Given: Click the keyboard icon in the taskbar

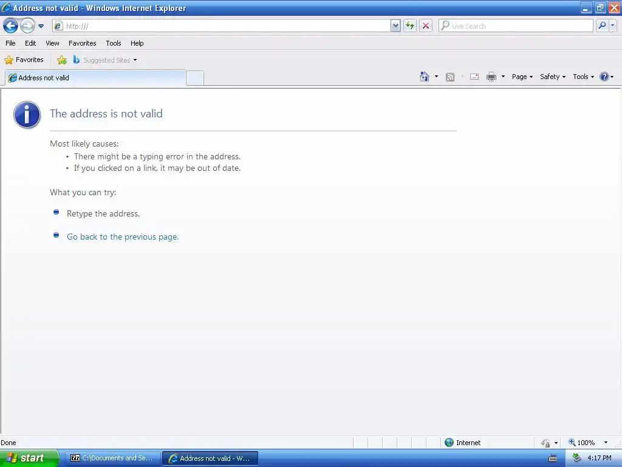Looking at the screenshot, I should 553,458.
